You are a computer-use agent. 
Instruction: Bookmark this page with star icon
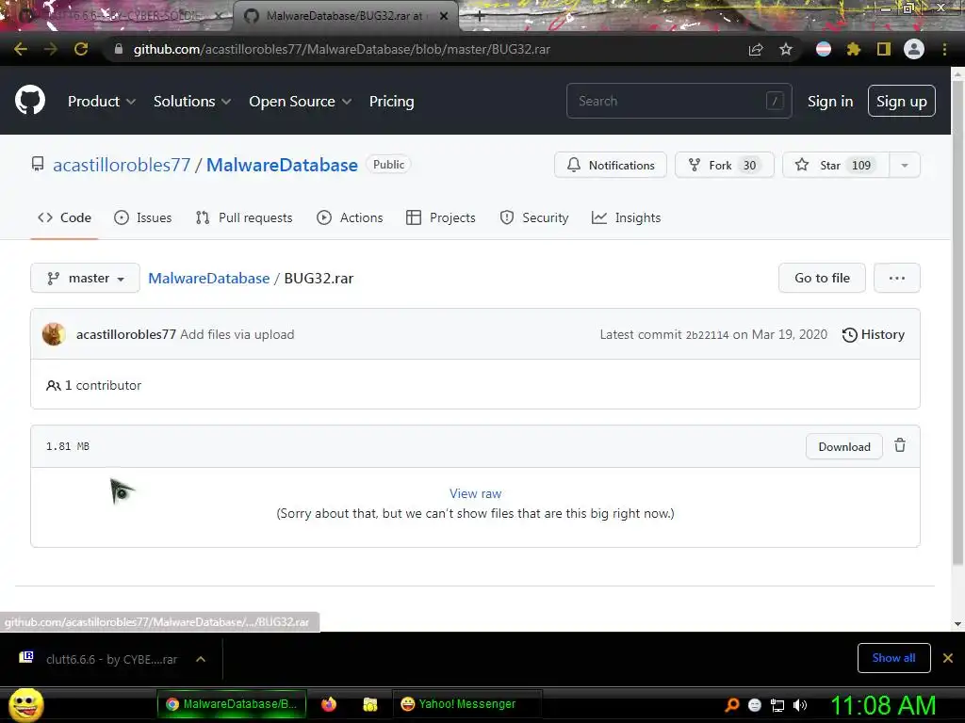coord(786,49)
